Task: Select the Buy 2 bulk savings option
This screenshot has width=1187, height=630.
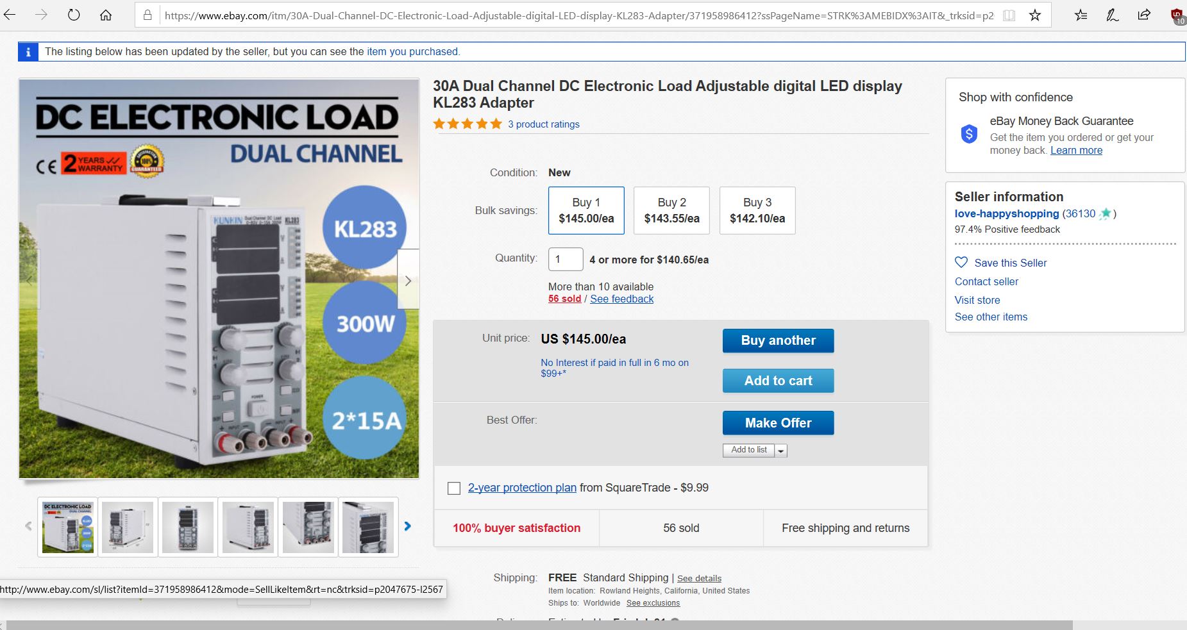Action: pyautogui.click(x=671, y=210)
